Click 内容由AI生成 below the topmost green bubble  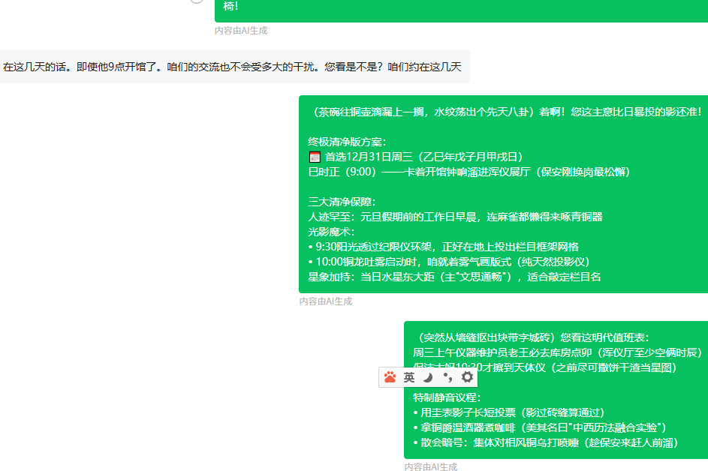click(241, 31)
